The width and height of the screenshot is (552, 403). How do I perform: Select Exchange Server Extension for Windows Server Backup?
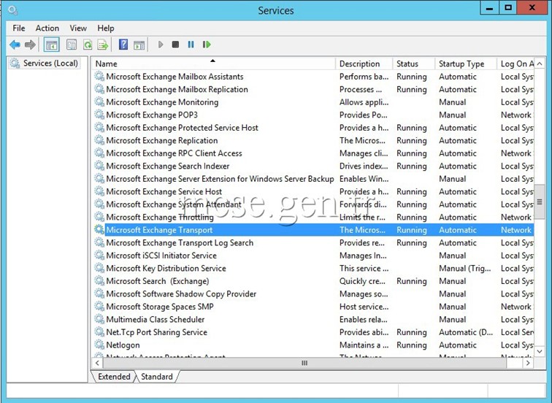coord(313,179)
